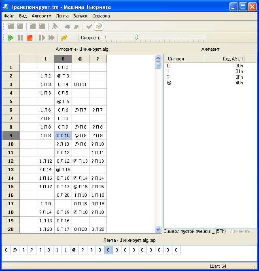Click the scroll down arrow of algorithm table
The height and width of the screenshot is (271, 259).
158,229
